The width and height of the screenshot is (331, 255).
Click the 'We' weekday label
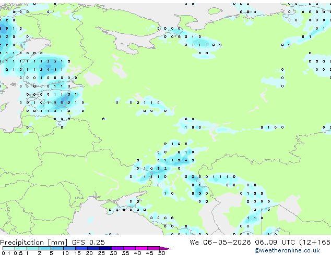pos(194,243)
